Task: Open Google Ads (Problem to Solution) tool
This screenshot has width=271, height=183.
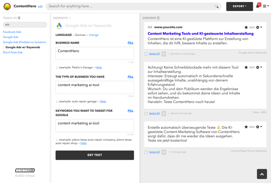Action: click(x=25, y=42)
